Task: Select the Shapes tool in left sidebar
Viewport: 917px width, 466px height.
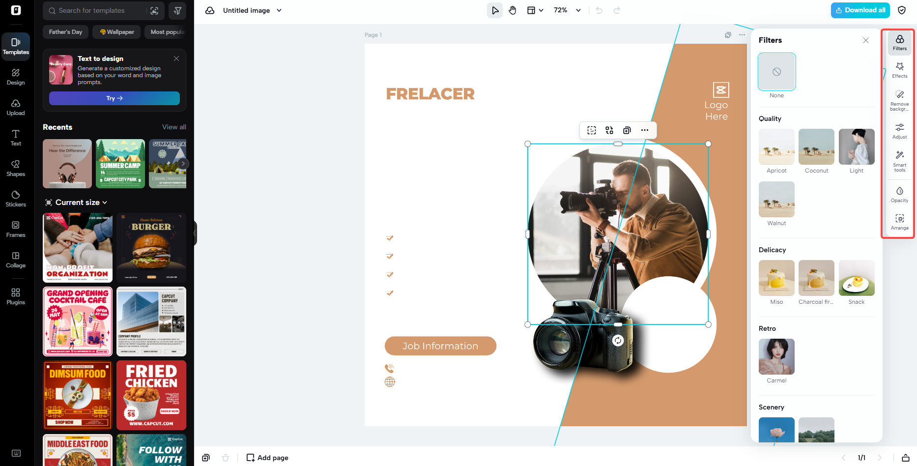Action: coord(15,168)
